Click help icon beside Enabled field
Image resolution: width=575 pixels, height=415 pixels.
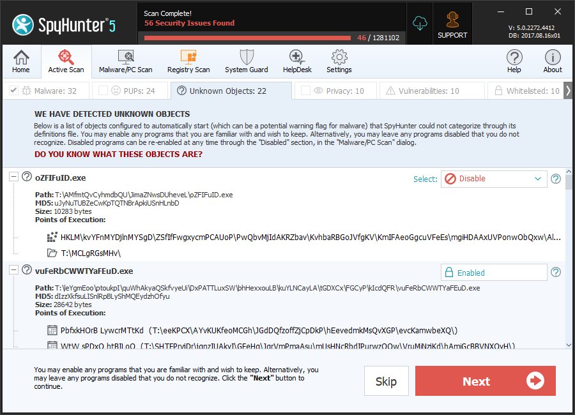pos(556,272)
